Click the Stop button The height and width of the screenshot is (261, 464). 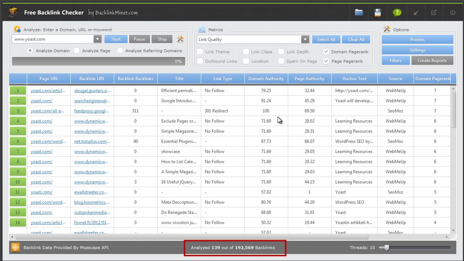(x=162, y=39)
